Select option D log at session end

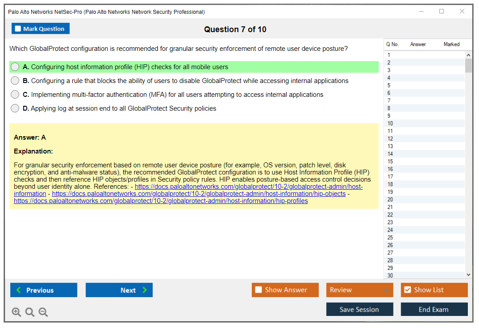coord(15,108)
